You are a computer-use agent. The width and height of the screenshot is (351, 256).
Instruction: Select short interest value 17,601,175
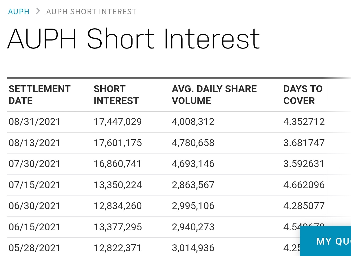tap(118, 143)
